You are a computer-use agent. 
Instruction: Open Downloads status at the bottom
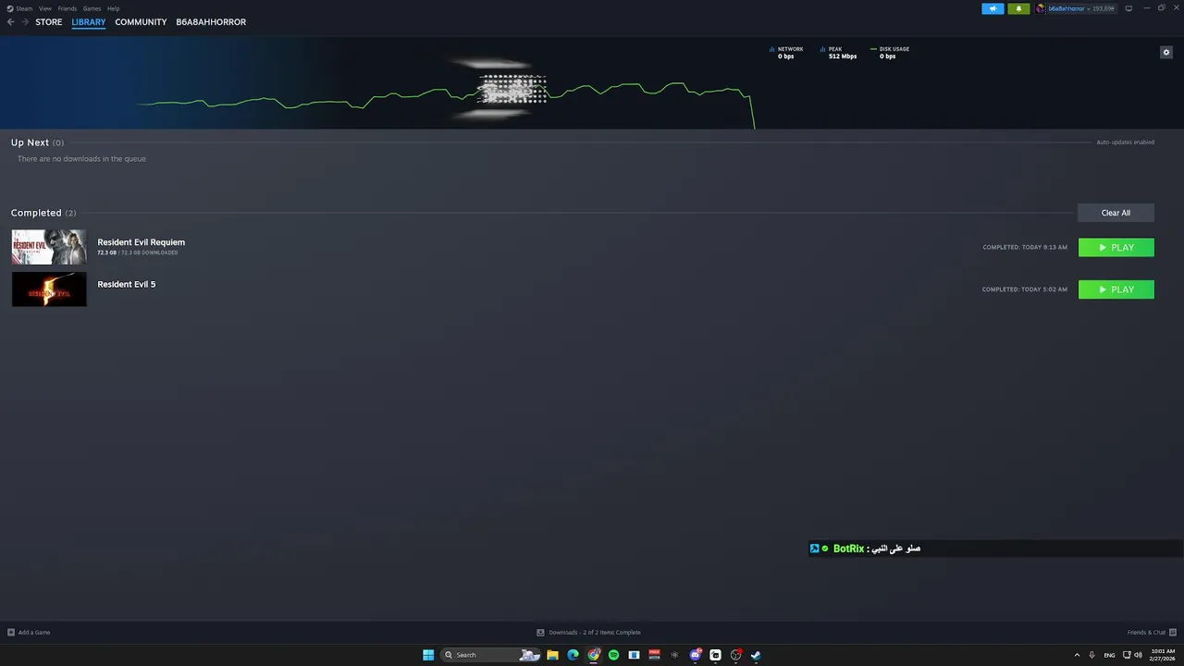(589, 633)
